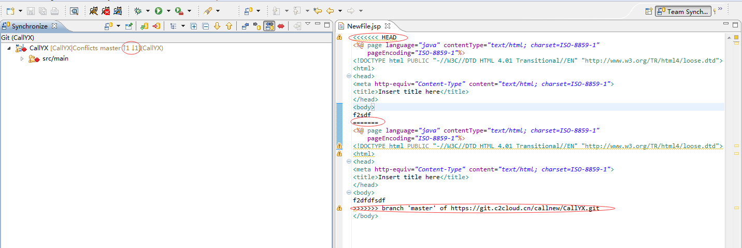Open the layout presentation dropdown arrow
This screenshot has width=742, height=248.
[183, 26]
